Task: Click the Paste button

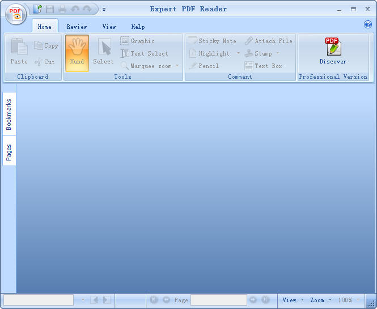Action: 19,53
